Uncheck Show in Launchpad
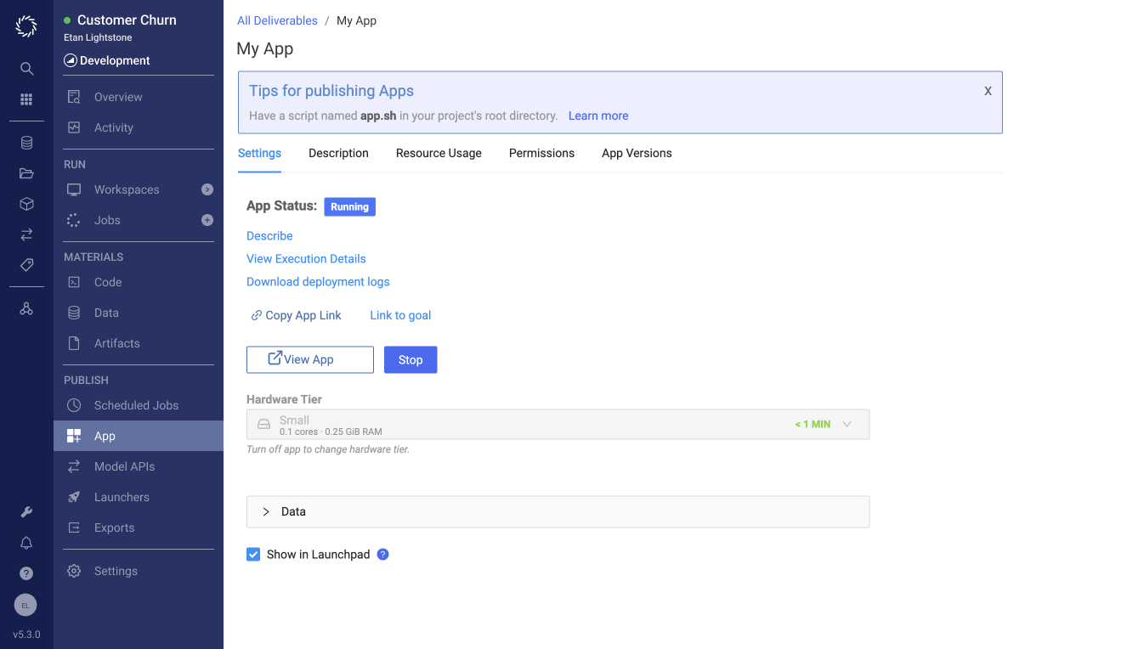This screenshot has height=649, width=1127. pyautogui.click(x=253, y=554)
